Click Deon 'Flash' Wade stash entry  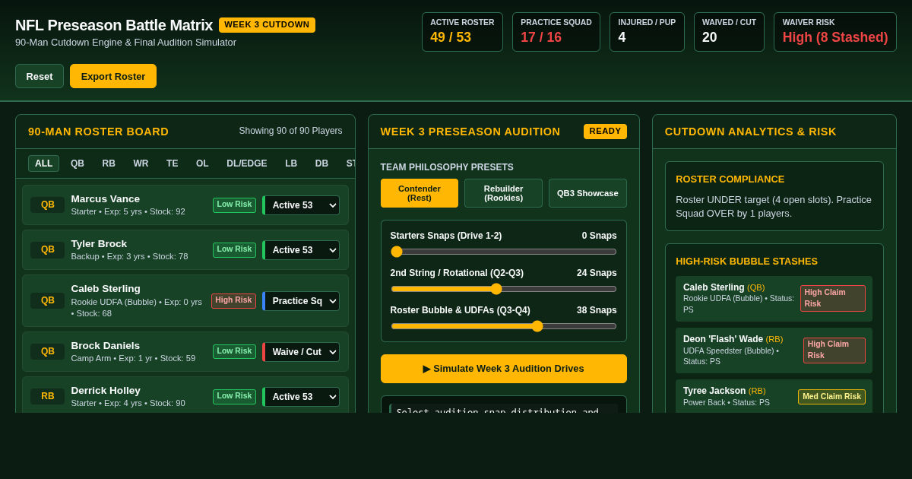[x=774, y=351]
